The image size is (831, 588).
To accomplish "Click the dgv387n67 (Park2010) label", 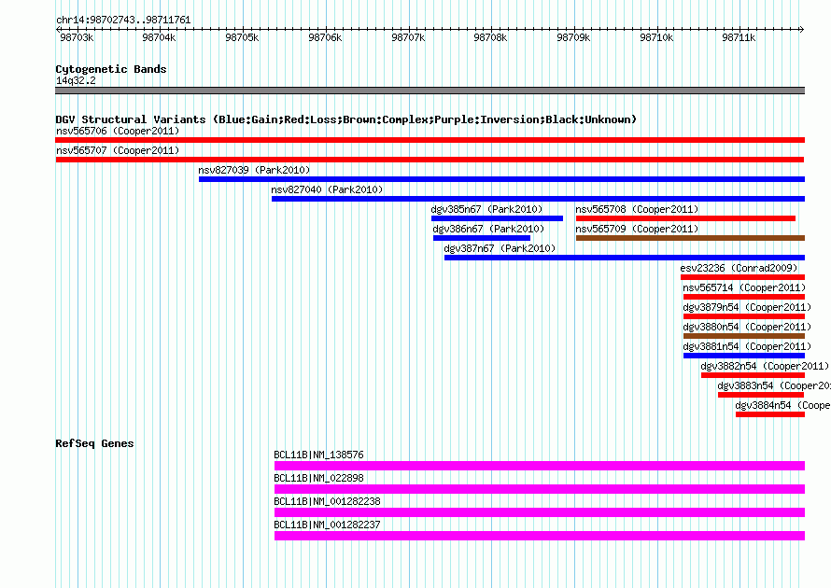I will coord(500,248).
